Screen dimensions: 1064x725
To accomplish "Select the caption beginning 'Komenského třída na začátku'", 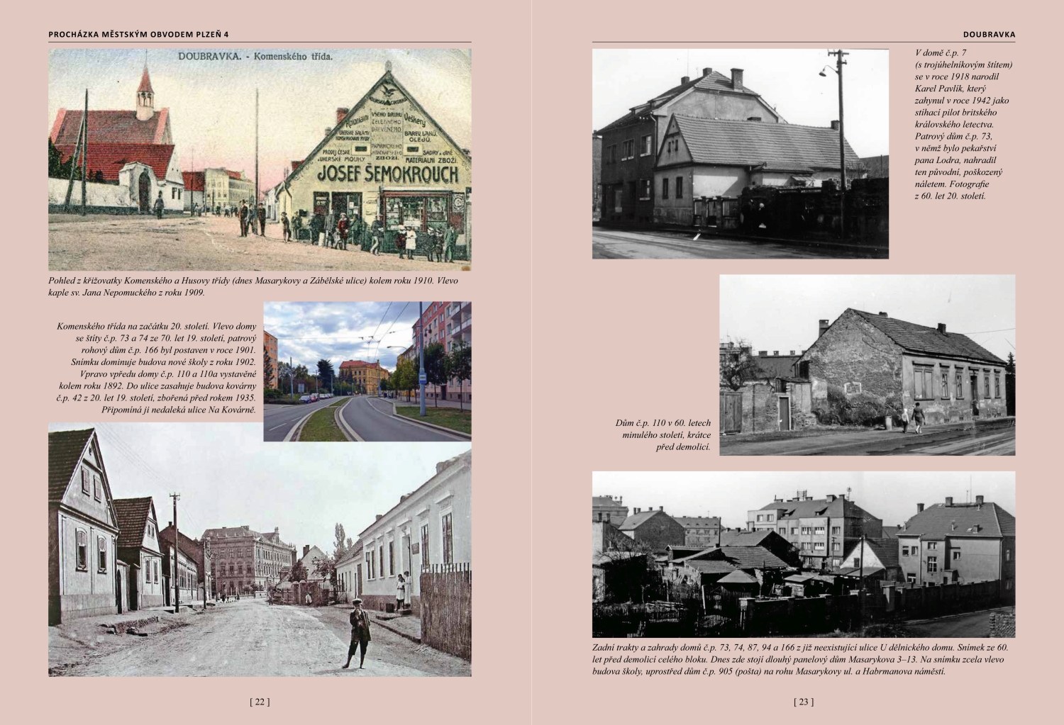I will (x=157, y=368).
